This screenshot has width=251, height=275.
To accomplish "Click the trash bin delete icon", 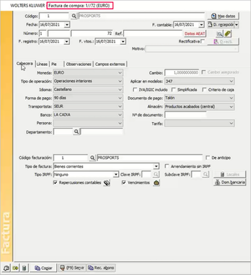I will coord(24,268).
